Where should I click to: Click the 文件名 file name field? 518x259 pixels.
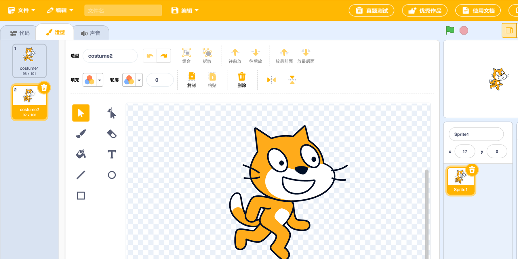(123, 11)
